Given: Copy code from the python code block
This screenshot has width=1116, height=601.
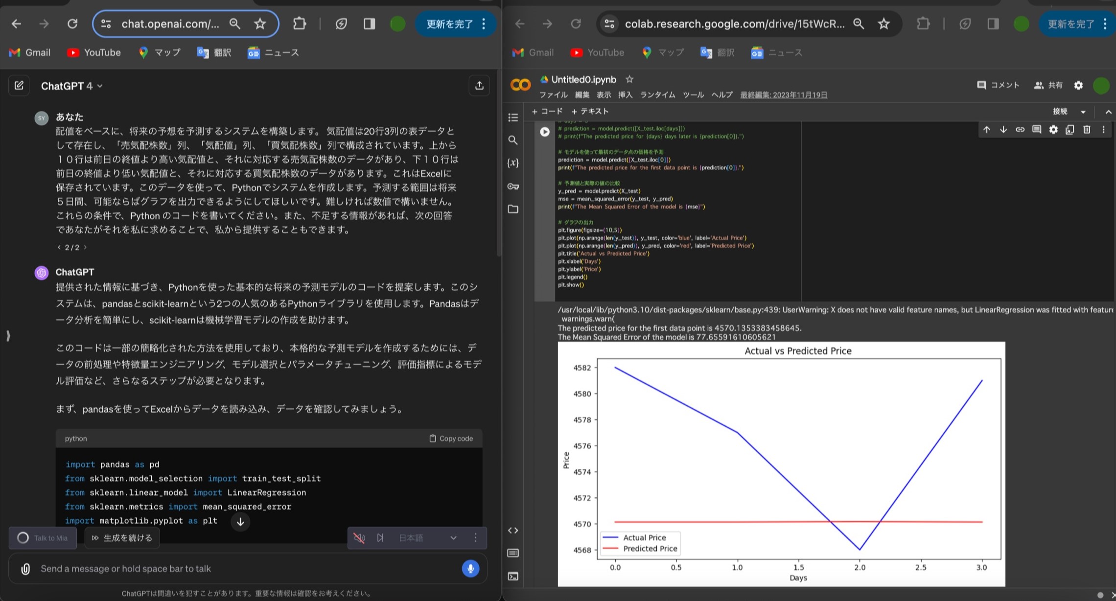Looking at the screenshot, I should (451, 439).
